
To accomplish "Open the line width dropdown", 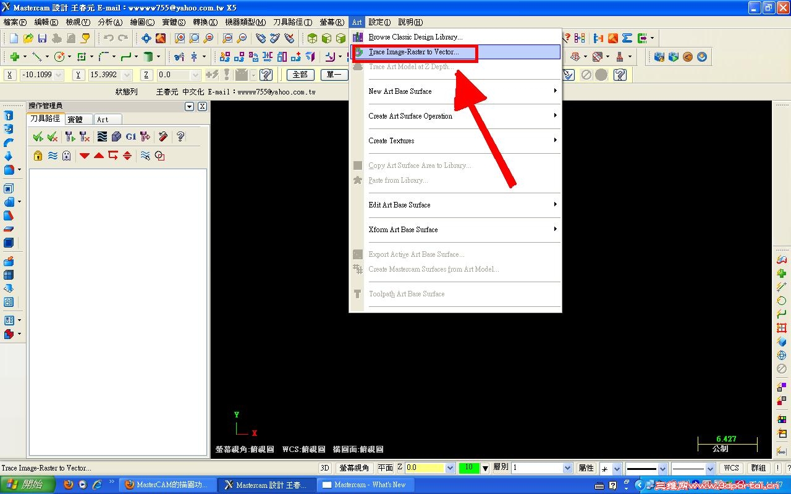I will tap(709, 469).
